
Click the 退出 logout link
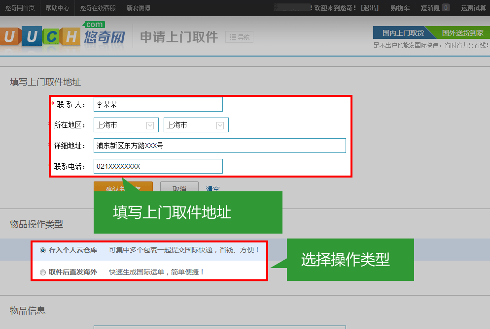click(370, 8)
